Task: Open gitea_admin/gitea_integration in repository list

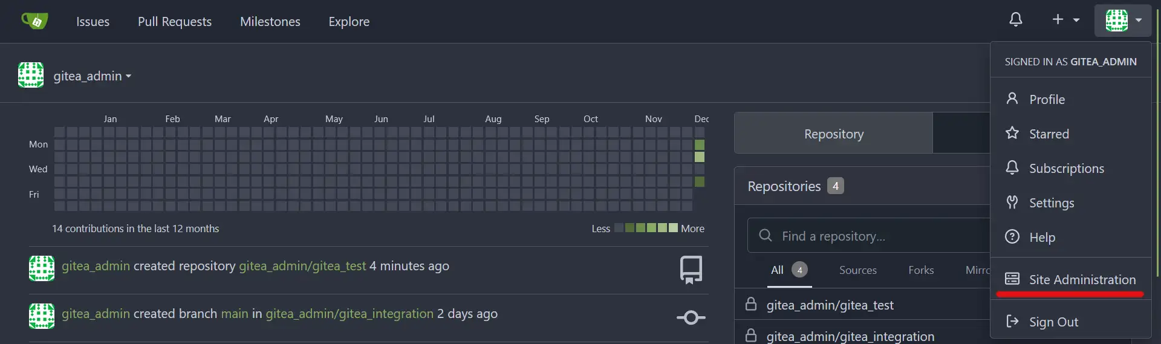Action: pos(851,336)
